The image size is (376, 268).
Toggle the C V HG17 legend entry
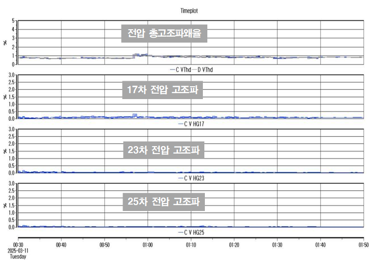click(190, 124)
